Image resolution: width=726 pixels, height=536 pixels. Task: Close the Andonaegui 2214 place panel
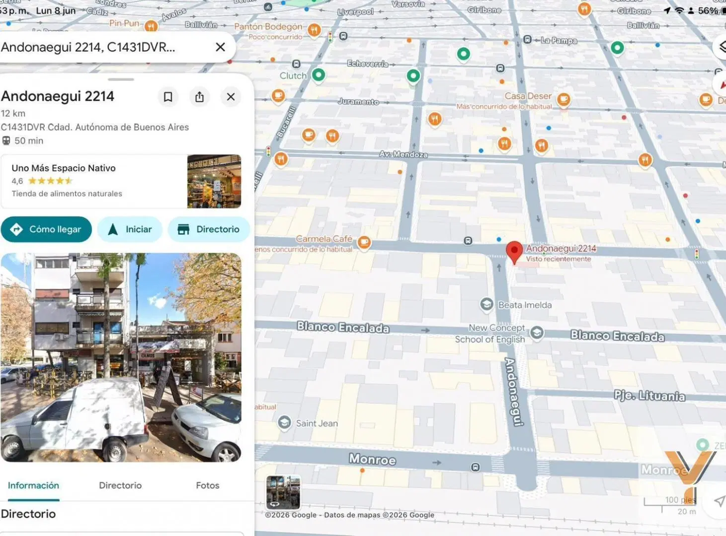click(231, 97)
